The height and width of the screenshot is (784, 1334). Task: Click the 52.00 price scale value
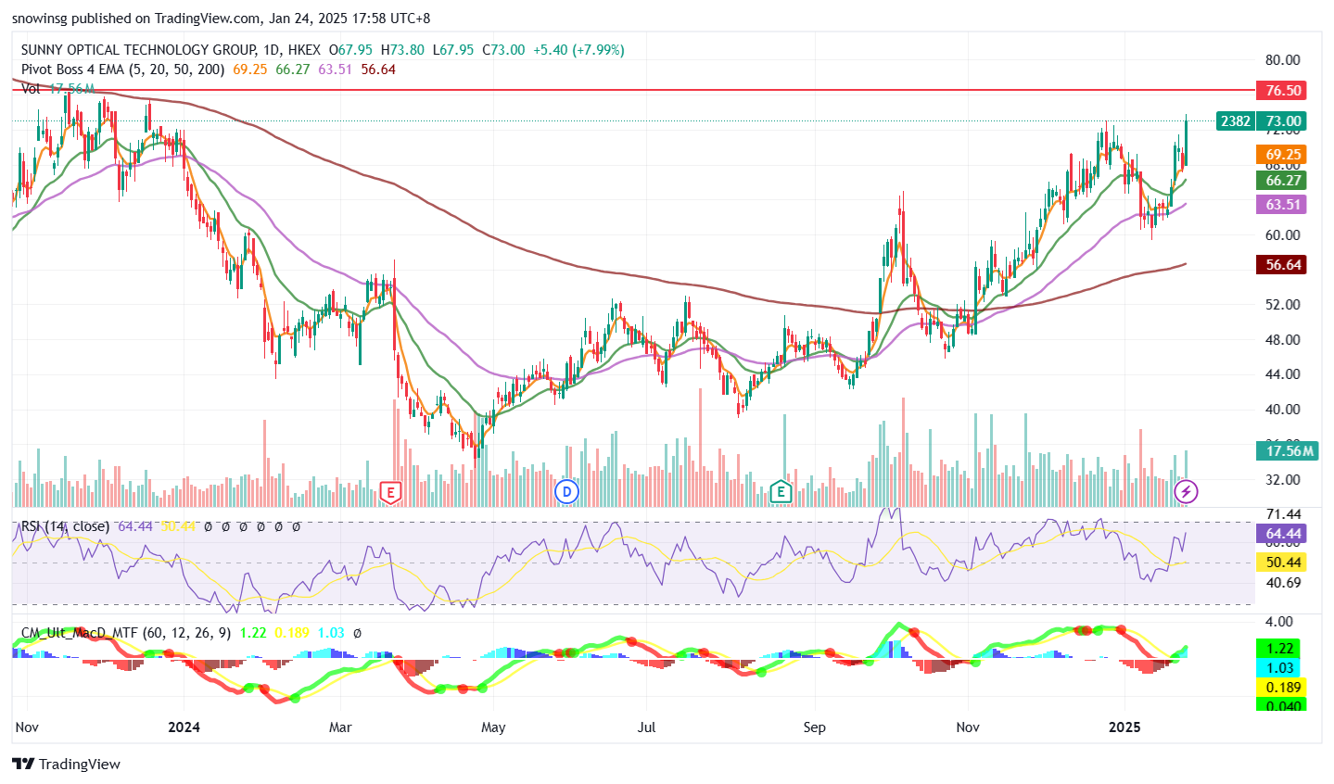1283,305
